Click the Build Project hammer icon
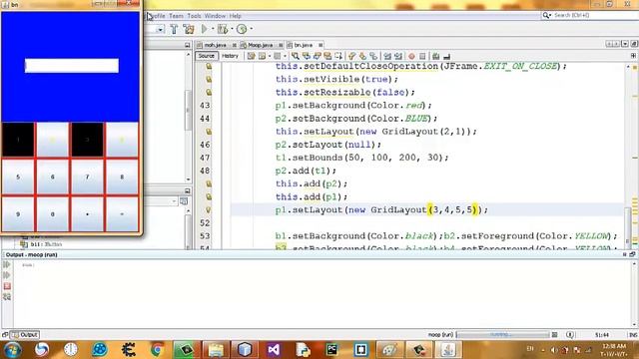This screenshot has width=639, height=359. point(174,29)
